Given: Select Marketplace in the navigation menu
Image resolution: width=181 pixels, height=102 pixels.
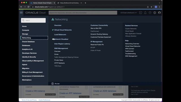Looking at the screenshot, I should pos(27,80).
